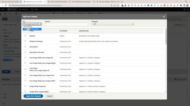Click the Default translation row title

point(36,41)
